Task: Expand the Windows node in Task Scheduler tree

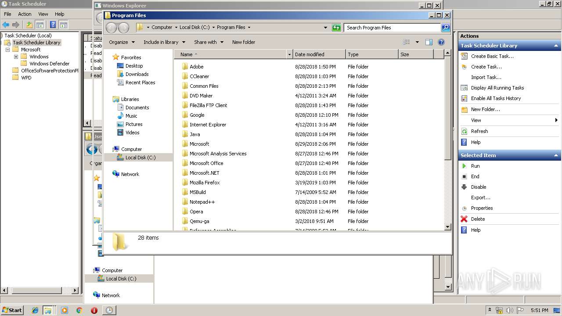Action: click(16, 57)
